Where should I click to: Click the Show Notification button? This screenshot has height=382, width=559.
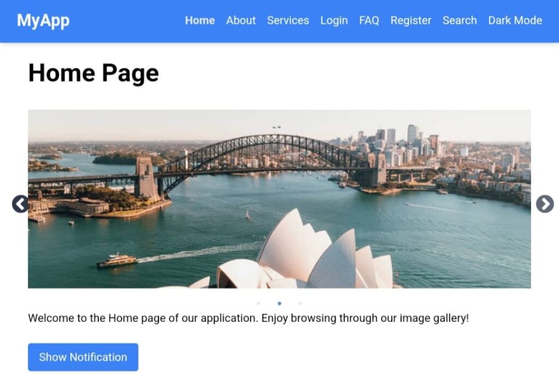(x=83, y=357)
